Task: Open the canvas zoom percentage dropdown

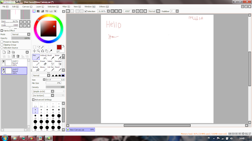Action: click(109, 11)
